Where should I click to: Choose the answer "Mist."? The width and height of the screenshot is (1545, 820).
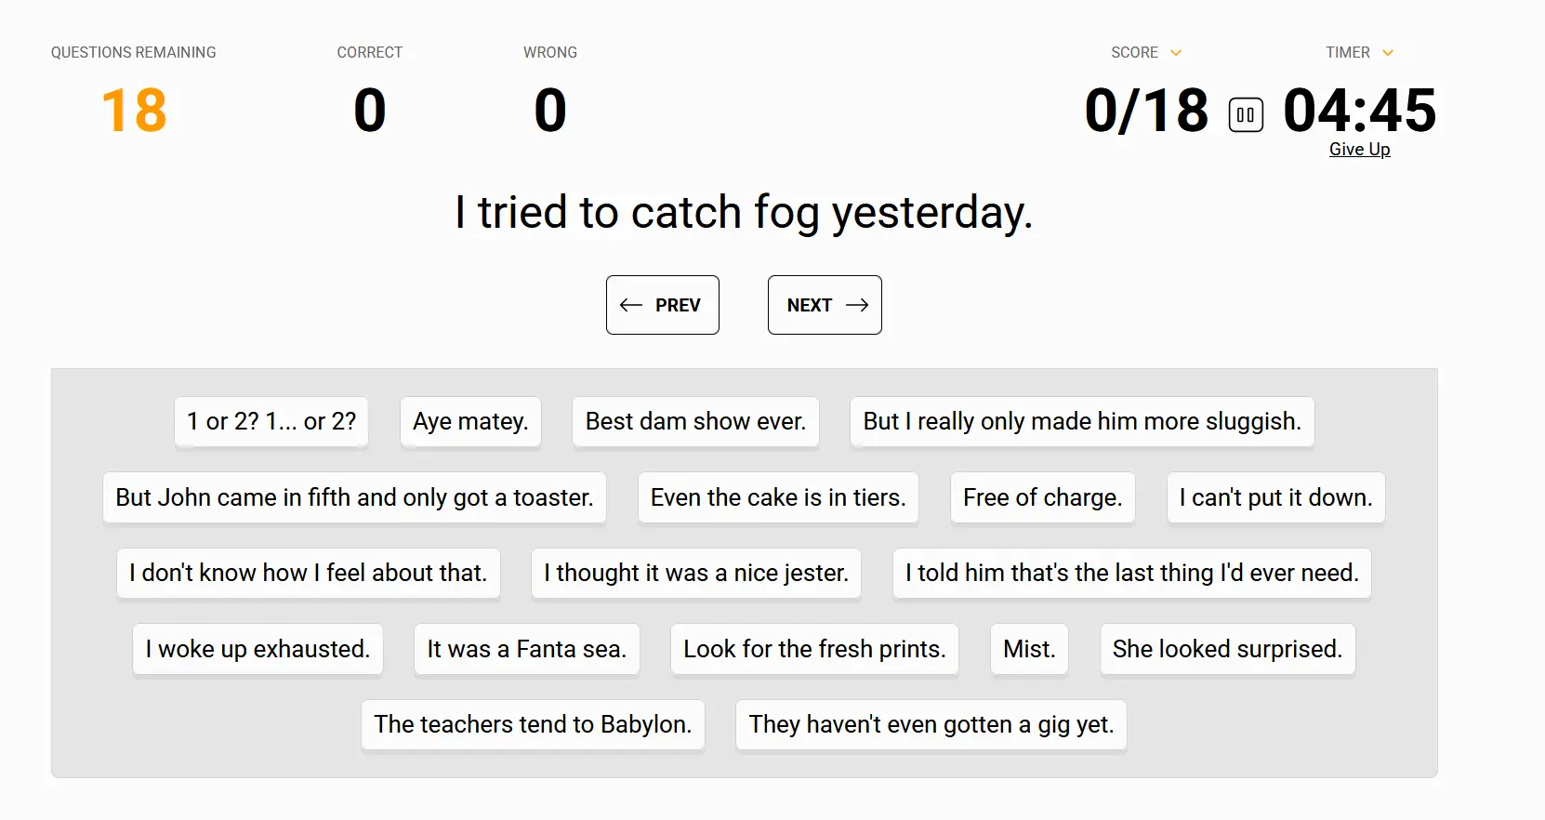(x=1029, y=649)
